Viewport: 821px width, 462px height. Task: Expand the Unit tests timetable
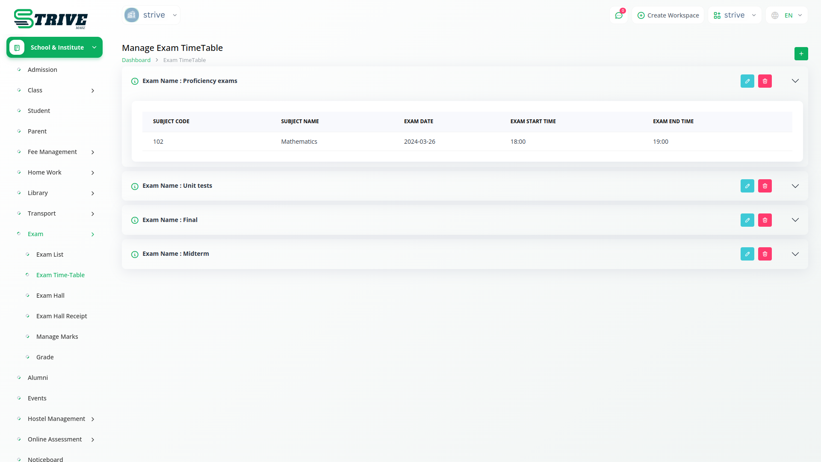795,186
